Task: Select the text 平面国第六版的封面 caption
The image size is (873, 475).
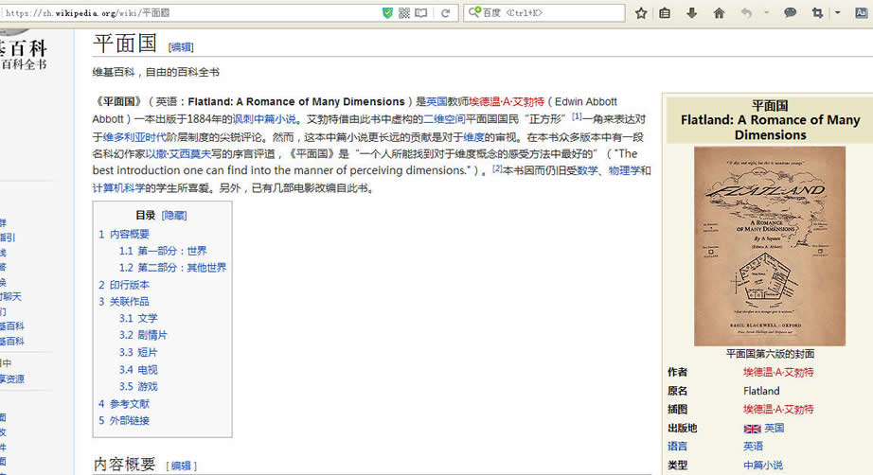Action: click(x=770, y=354)
